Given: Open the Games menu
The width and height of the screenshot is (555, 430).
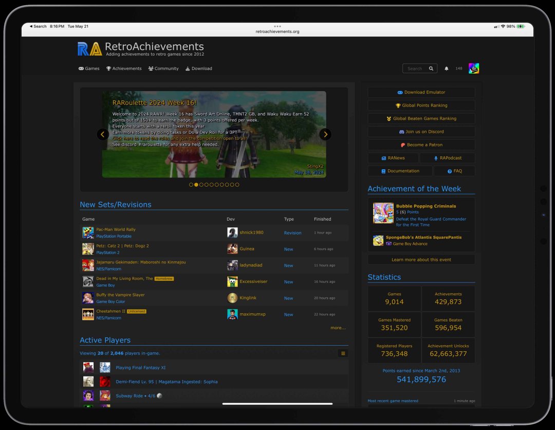Looking at the screenshot, I should [x=89, y=68].
